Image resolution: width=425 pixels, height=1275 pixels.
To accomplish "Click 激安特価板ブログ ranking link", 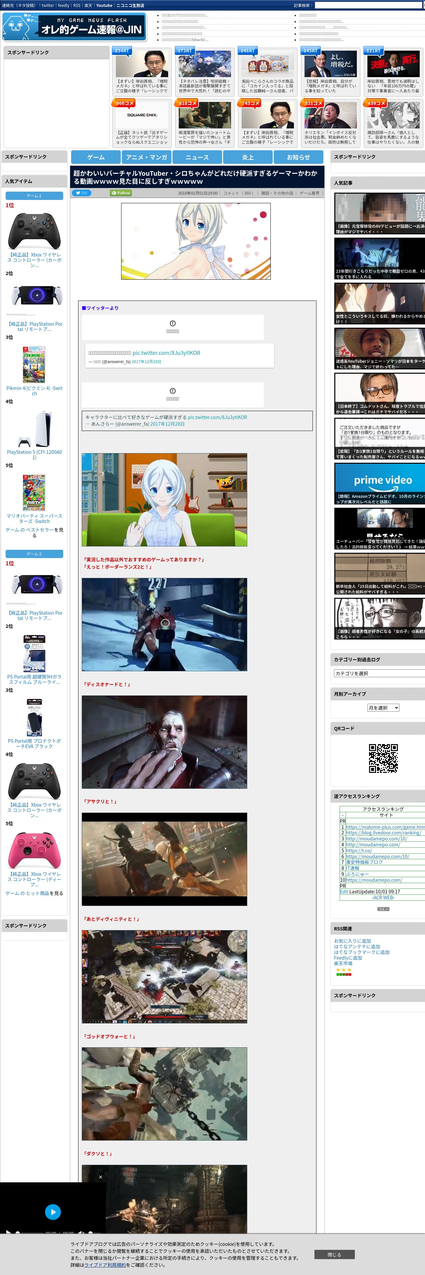I will point(364,862).
